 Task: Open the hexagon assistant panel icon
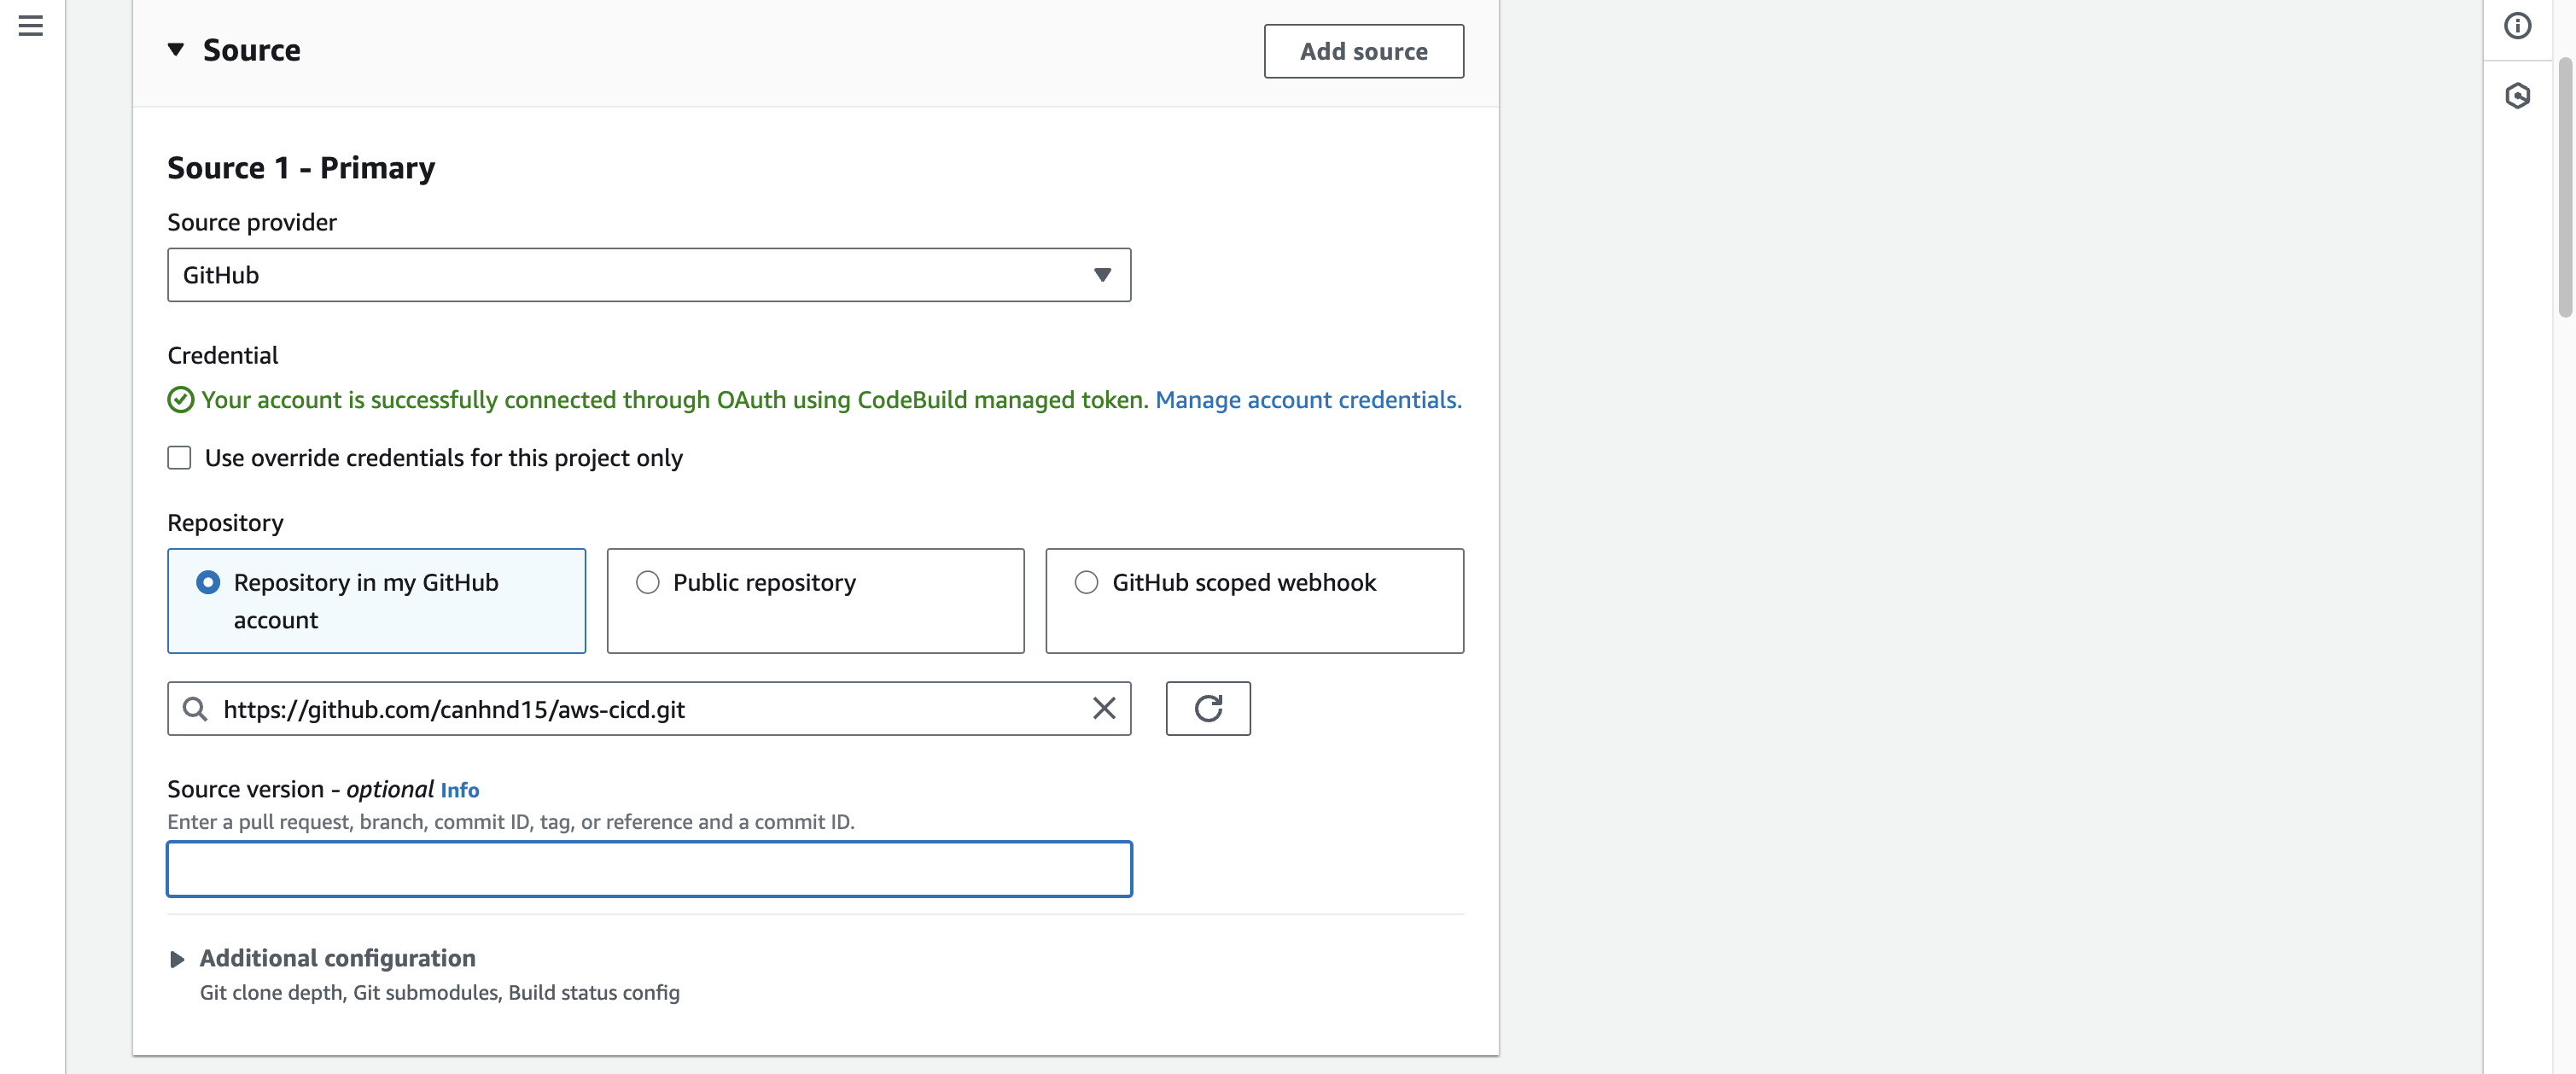[x=2517, y=96]
